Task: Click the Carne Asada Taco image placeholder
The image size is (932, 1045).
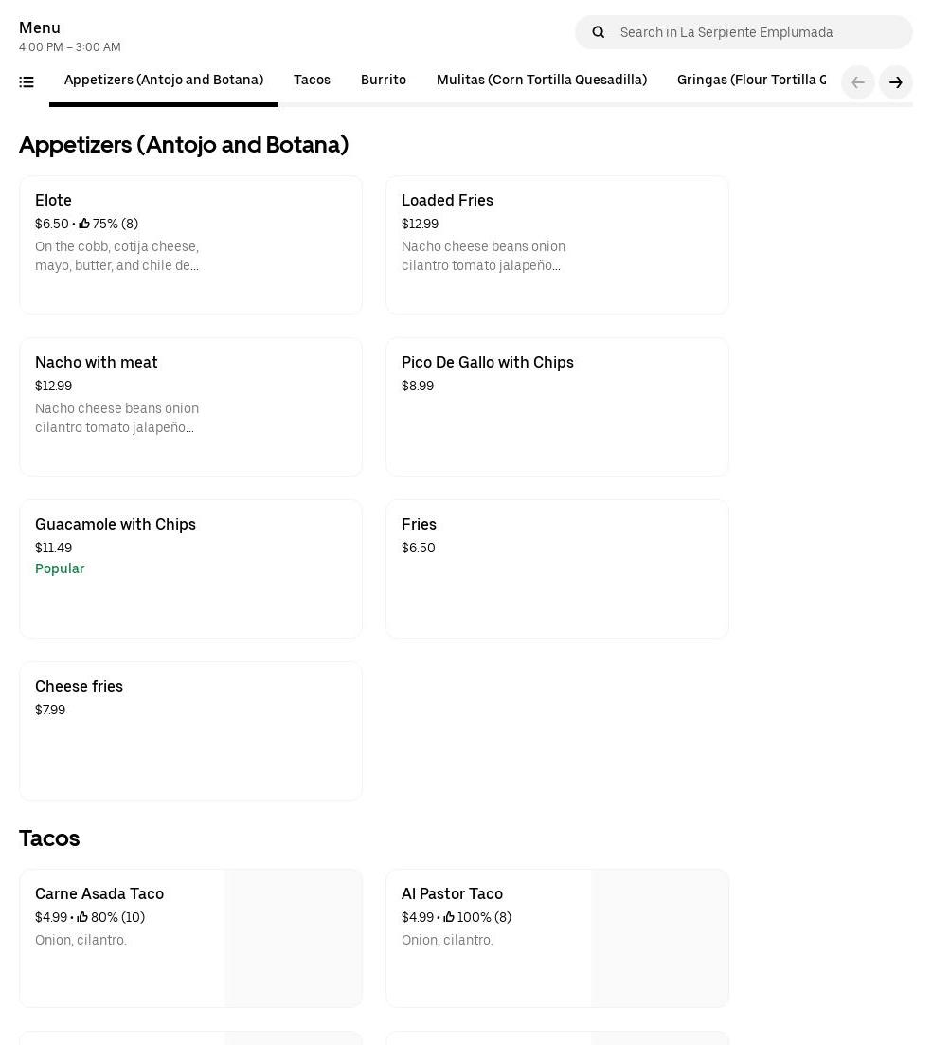Action: click(x=294, y=938)
